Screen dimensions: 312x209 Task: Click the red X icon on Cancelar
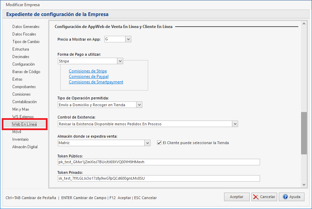pyautogui.click(x=256, y=197)
